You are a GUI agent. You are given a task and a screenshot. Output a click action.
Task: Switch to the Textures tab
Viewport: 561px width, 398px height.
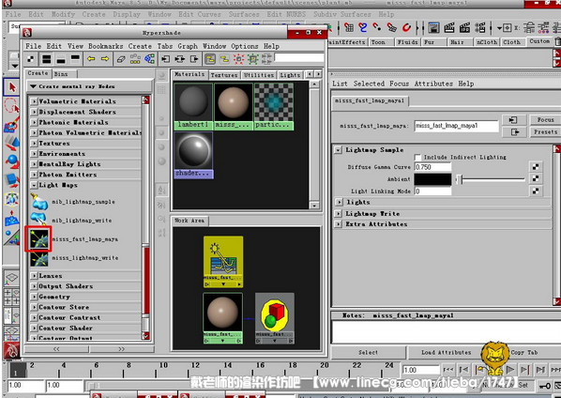click(224, 75)
